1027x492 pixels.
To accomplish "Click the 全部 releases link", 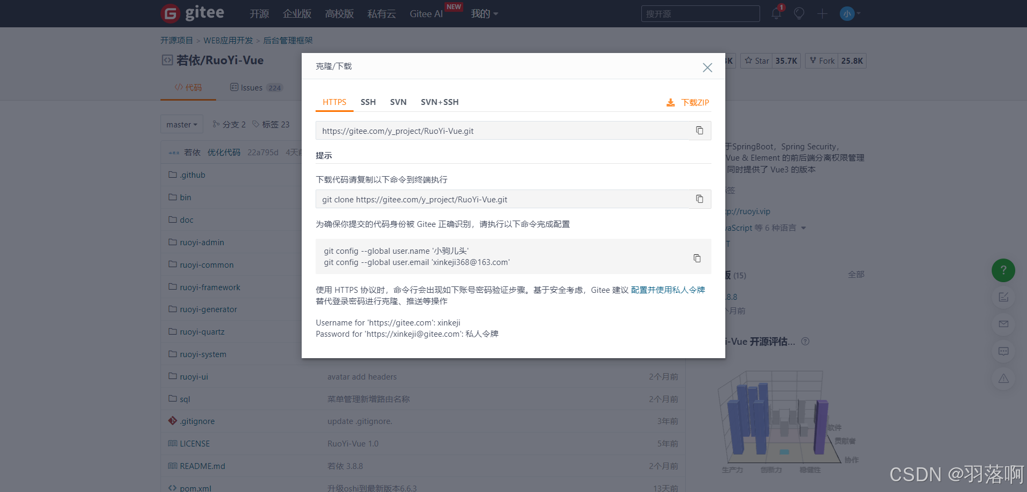I will pyautogui.click(x=856, y=274).
